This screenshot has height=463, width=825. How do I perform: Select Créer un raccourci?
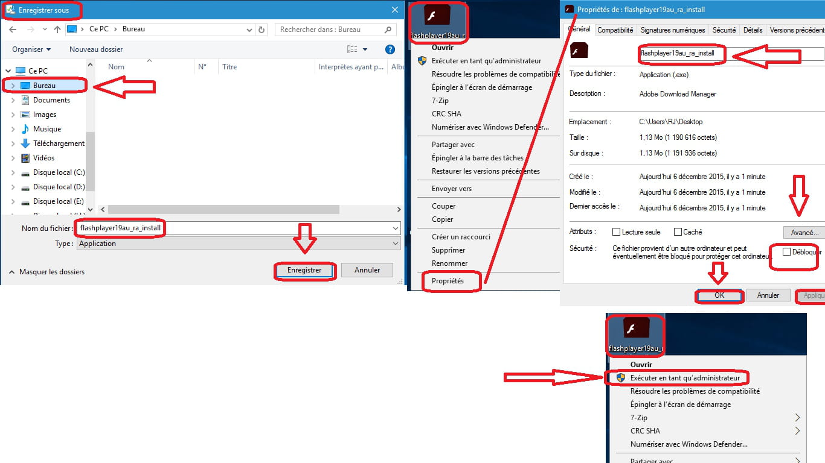(461, 237)
